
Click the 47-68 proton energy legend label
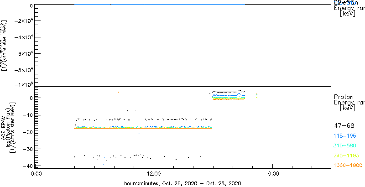344,126
